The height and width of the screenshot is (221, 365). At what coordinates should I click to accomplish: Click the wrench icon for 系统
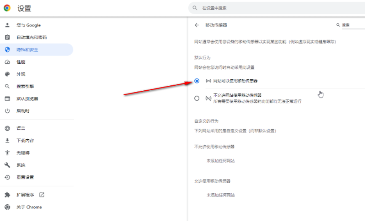click(7, 165)
